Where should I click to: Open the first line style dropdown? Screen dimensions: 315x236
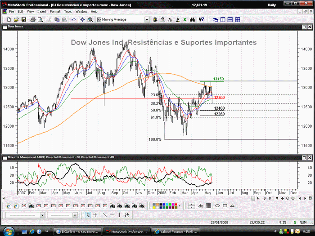[x=42, y=215]
